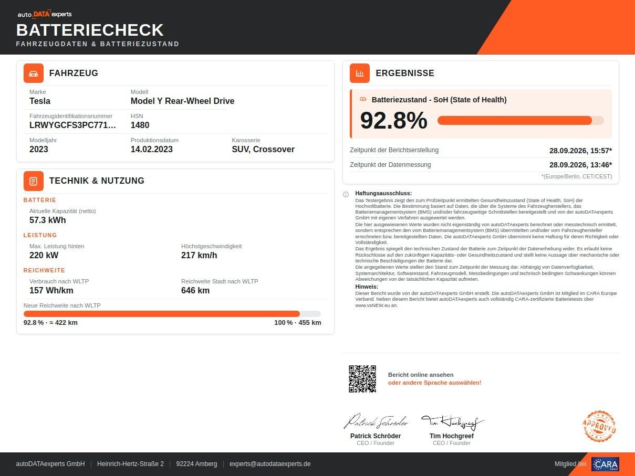
Task: Click the BATTERIE section heading
Action: [40, 200]
